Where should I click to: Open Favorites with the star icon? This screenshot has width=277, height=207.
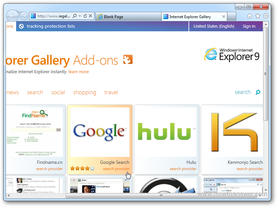258,16
